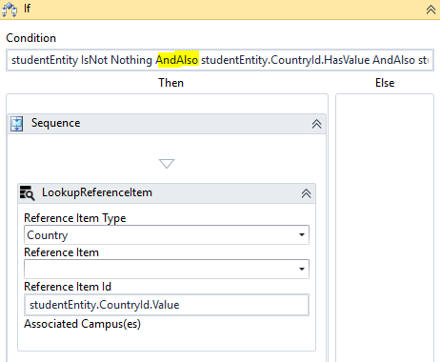Click the If activity icon

[10, 10]
